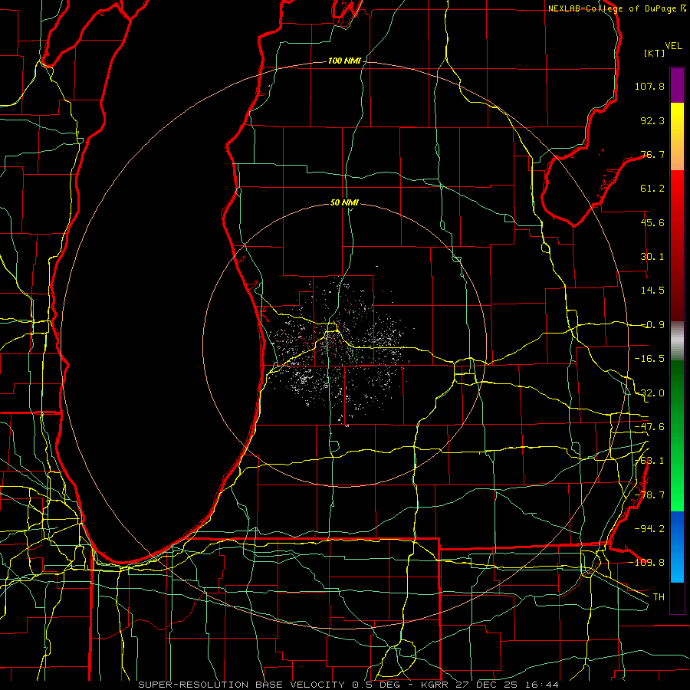This screenshot has height=690, width=690.
Task: Click the gray near-zero color bar segment
Action: coord(677,341)
